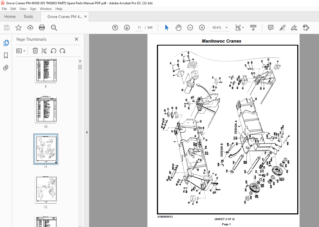This screenshot has height=227, width=319.
Task: Select the highlight text pen tool
Action: pyautogui.click(x=283, y=28)
